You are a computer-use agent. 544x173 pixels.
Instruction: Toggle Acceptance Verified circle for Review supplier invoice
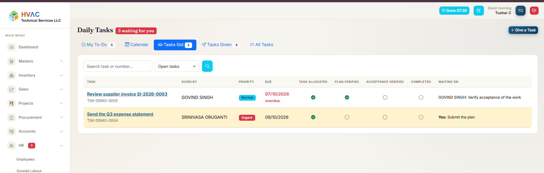point(385,98)
